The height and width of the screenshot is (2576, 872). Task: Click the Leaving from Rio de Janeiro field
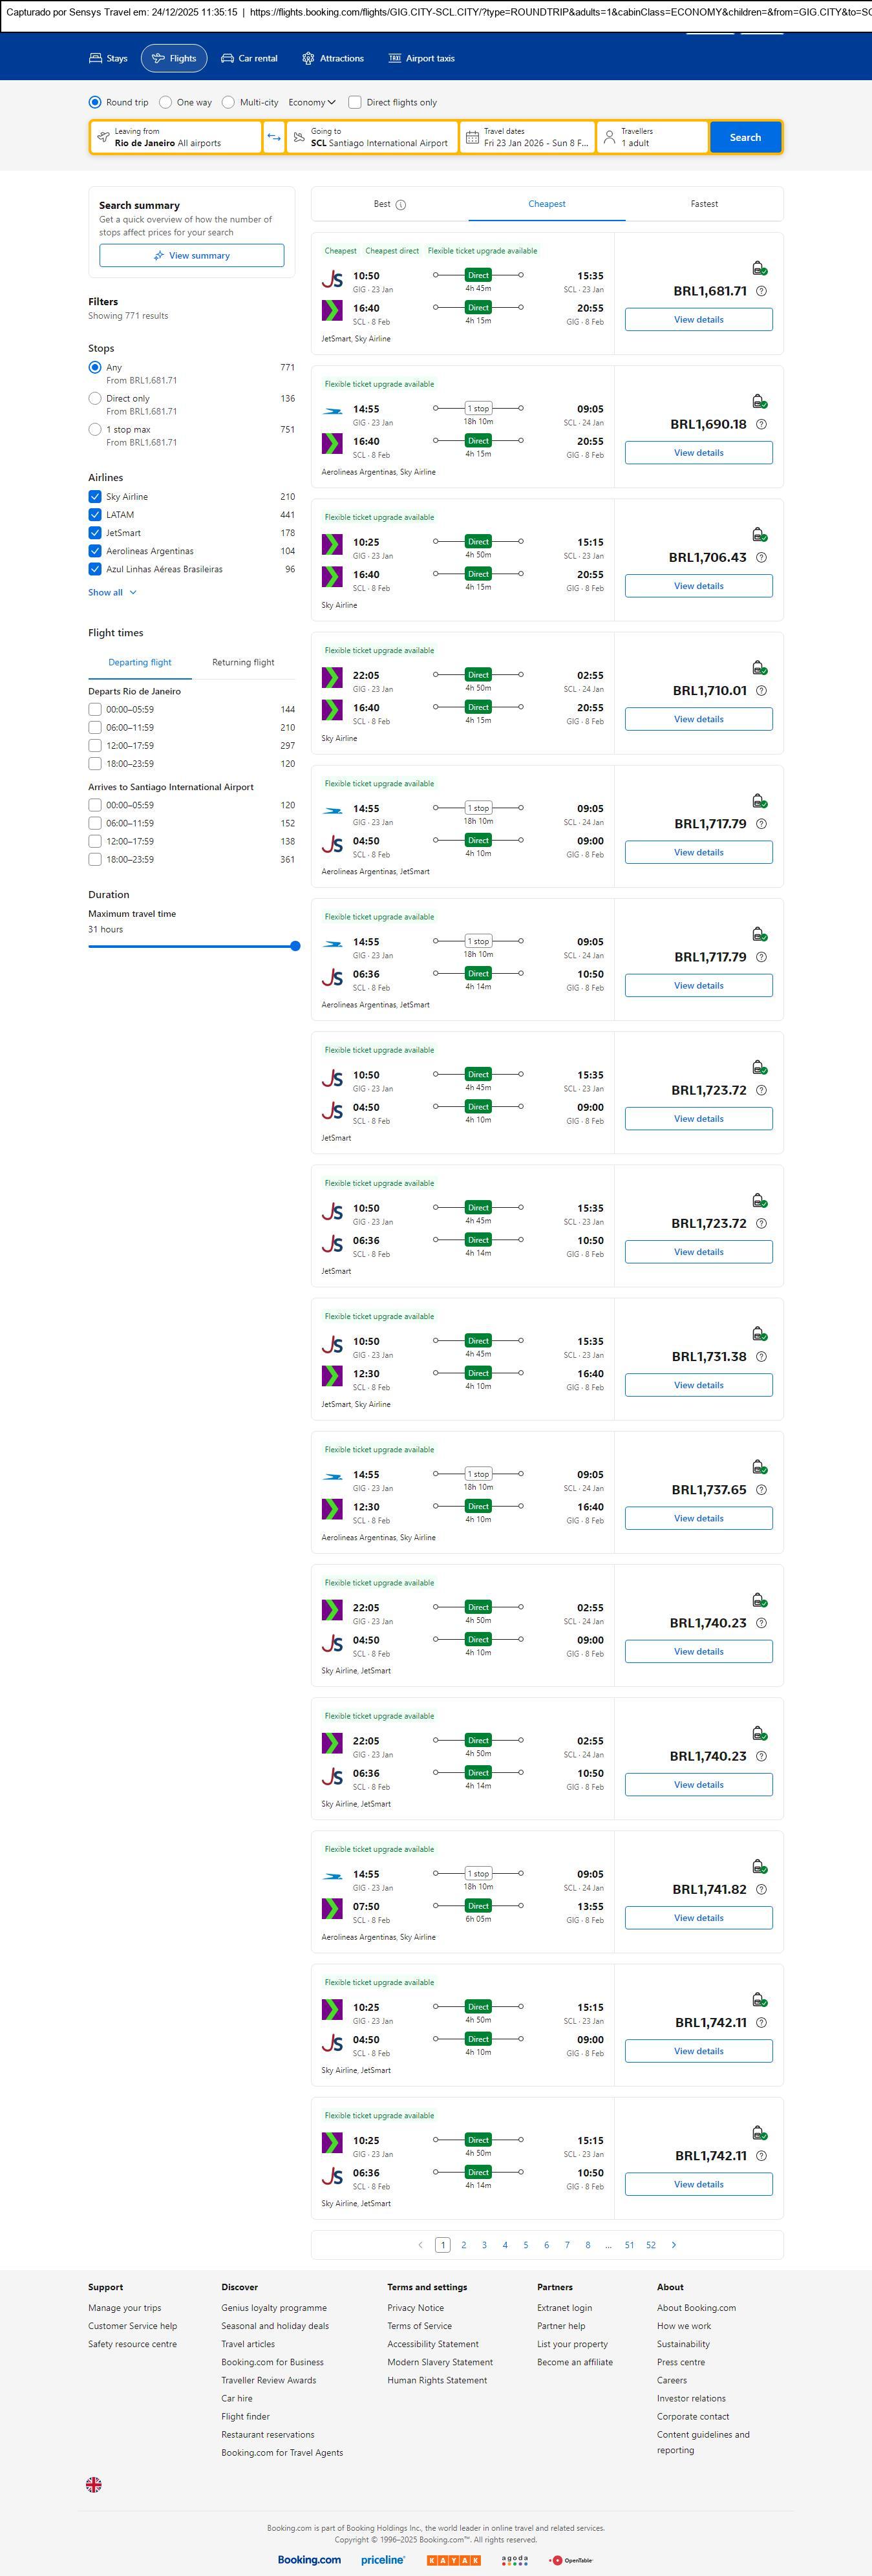tap(176, 137)
